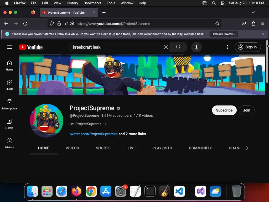
Task: Open the View menu
Action: coord(57,3)
